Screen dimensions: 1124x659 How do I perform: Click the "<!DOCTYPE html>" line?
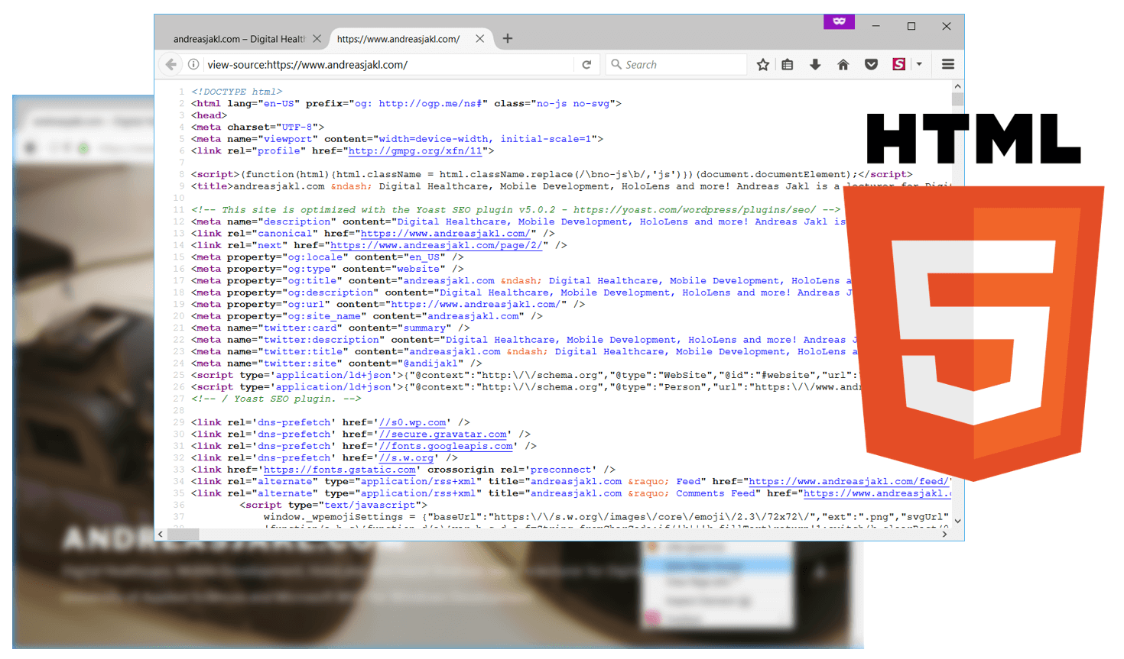click(237, 92)
